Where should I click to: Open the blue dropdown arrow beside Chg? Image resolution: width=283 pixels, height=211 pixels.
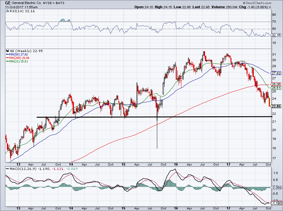pos(270,7)
